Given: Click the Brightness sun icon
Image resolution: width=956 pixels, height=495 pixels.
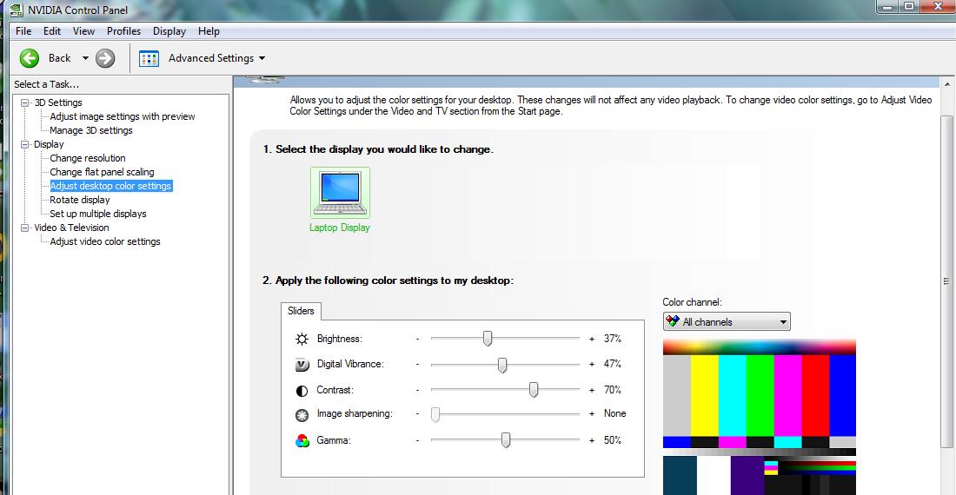Looking at the screenshot, I should point(302,340).
